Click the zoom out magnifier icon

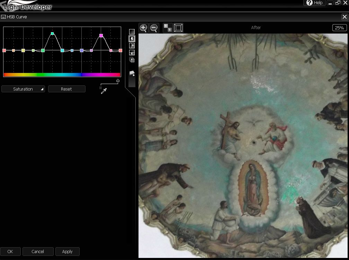(x=154, y=28)
